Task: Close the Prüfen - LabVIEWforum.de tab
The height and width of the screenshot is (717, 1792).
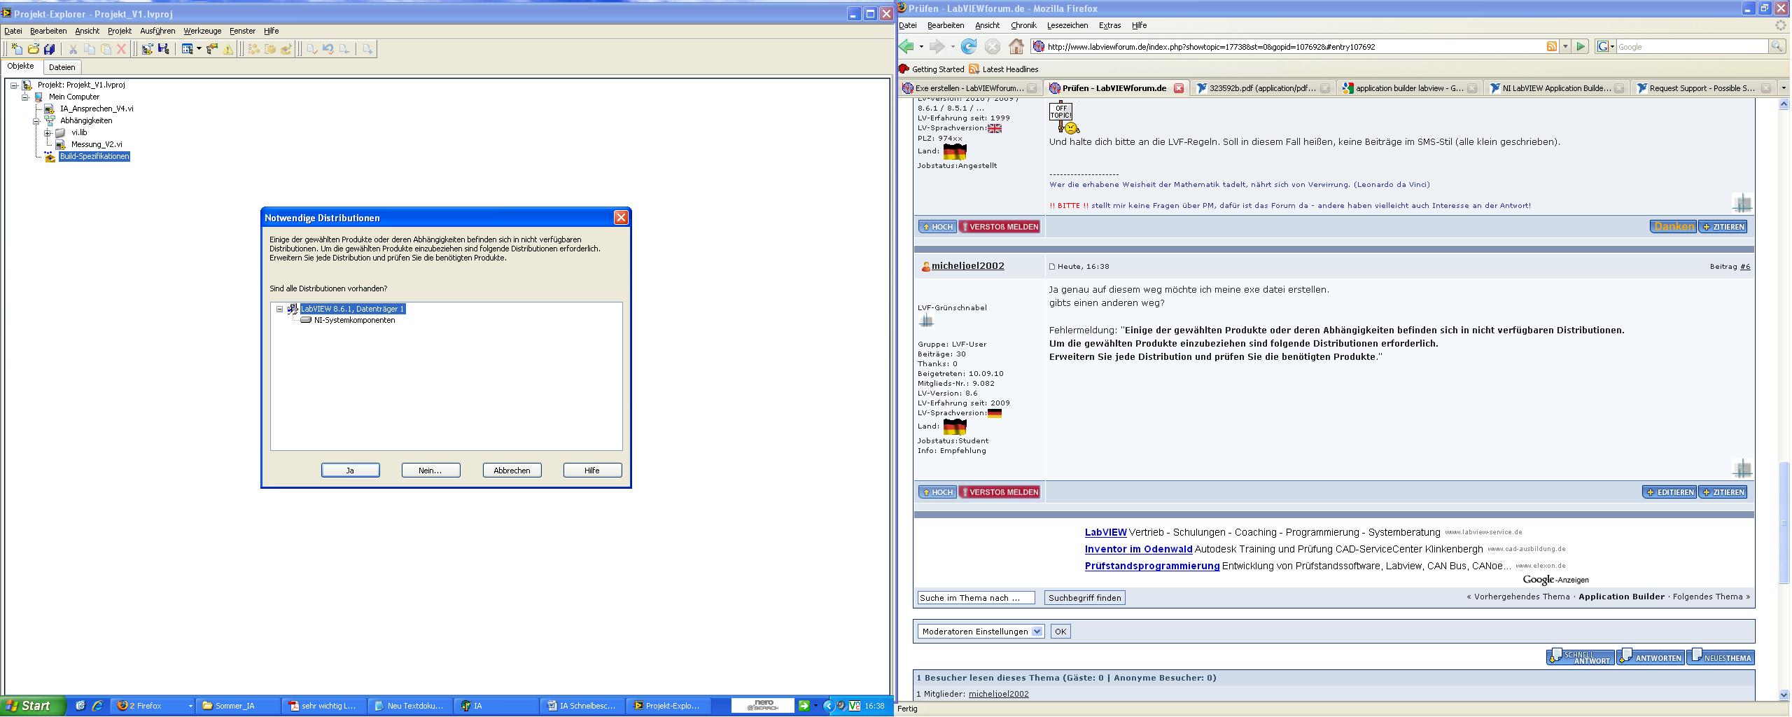Action: click(1179, 88)
